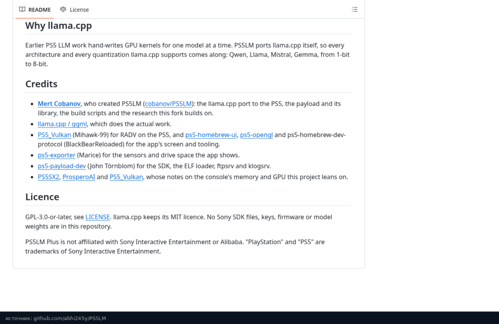Click the 'PS5LM Plus is not affiliated' paragraph
The image size is (499, 324).
pos(175,247)
